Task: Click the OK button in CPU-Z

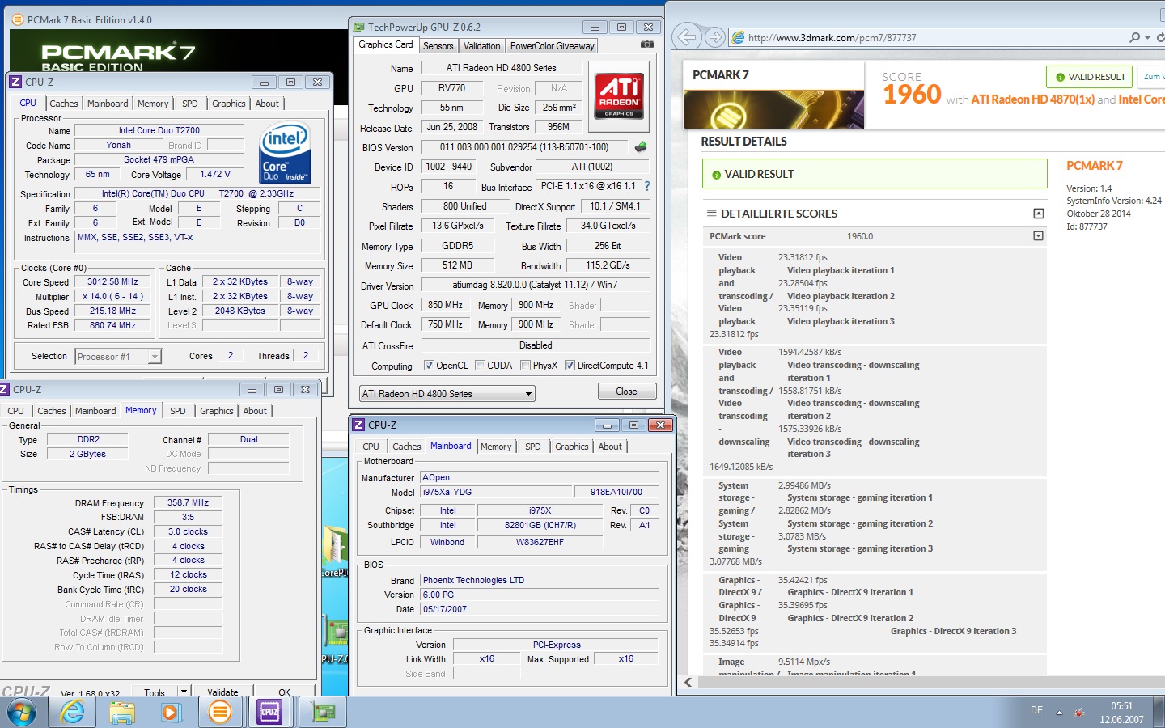Action: [284, 692]
